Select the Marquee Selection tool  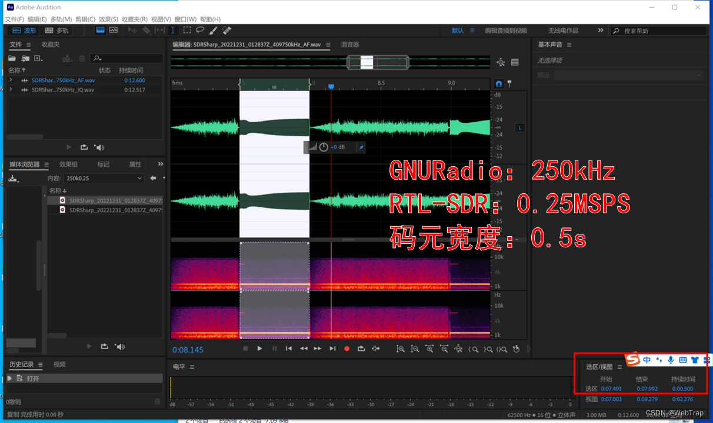(x=187, y=30)
